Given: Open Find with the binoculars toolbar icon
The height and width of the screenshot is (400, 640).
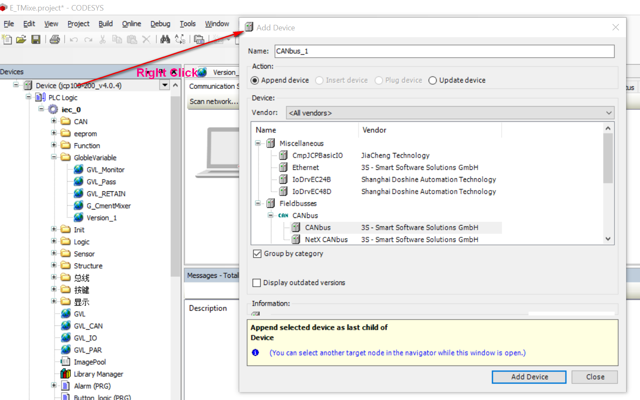Looking at the screenshot, I should tap(165, 39).
